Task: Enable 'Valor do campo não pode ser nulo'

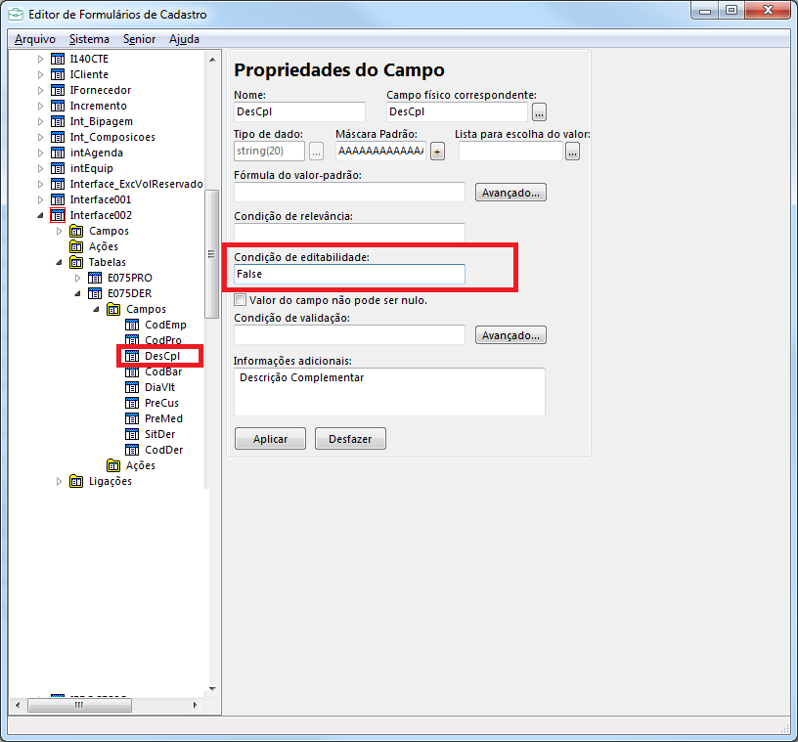Action: [x=241, y=300]
